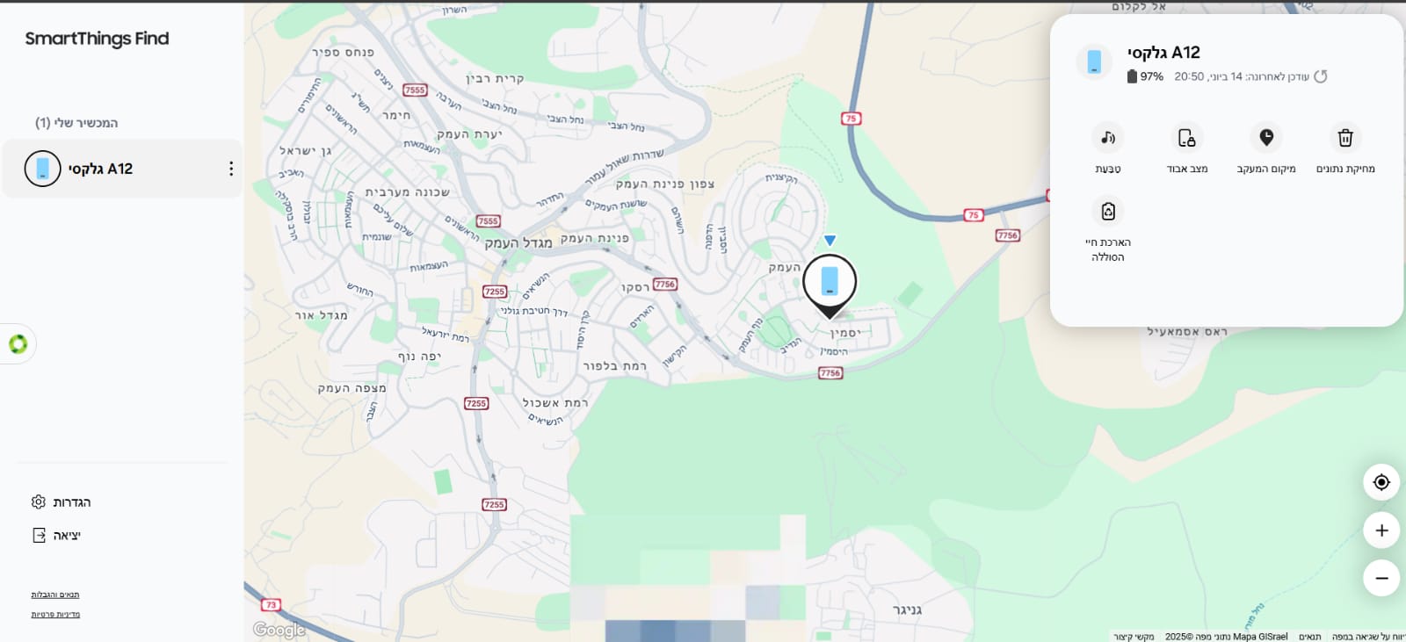This screenshot has height=642, width=1406.
Task: Open the three-dot menu for Galaxy A12
Action: pos(231,169)
